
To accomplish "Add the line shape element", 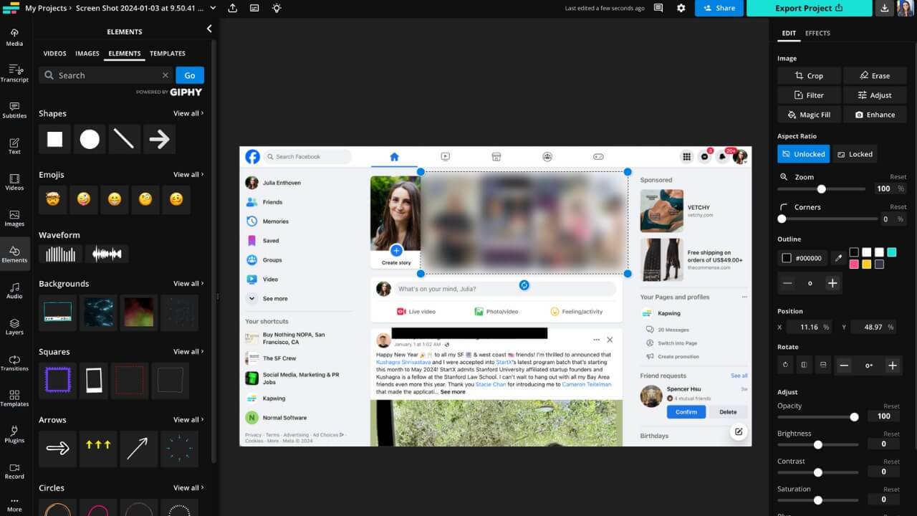I will pyautogui.click(x=124, y=139).
